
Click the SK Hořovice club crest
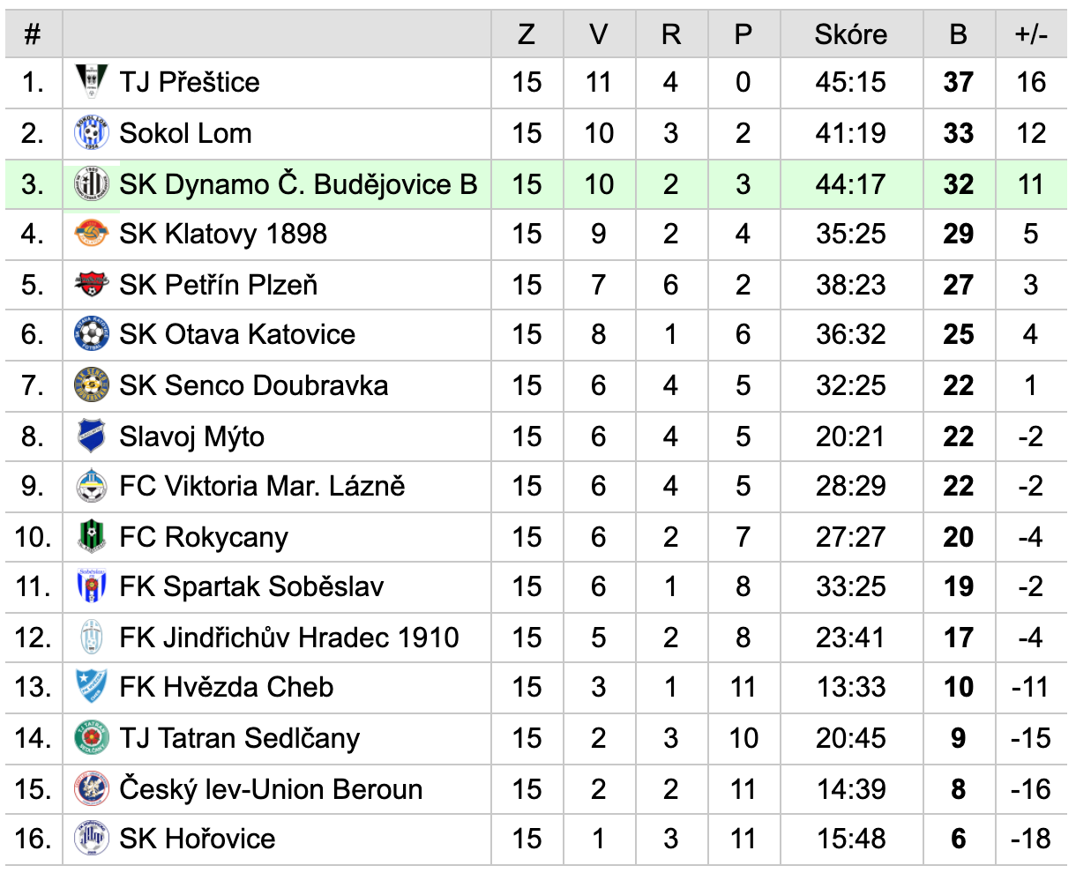92,839
